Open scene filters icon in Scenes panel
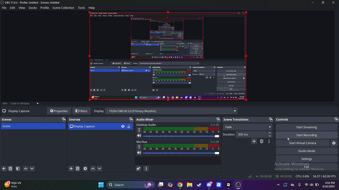Image resolution: width=339 pixels, height=190 pixels. pyautogui.click(x=18, y=169)
